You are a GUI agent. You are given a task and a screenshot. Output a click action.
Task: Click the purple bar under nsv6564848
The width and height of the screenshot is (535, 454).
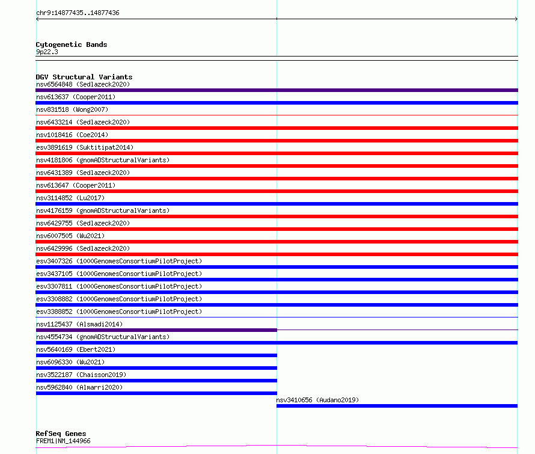[277, 90]
